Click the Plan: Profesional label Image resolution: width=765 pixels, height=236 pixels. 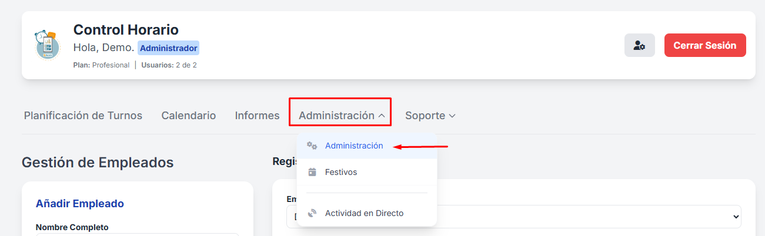tap(101, 65)
